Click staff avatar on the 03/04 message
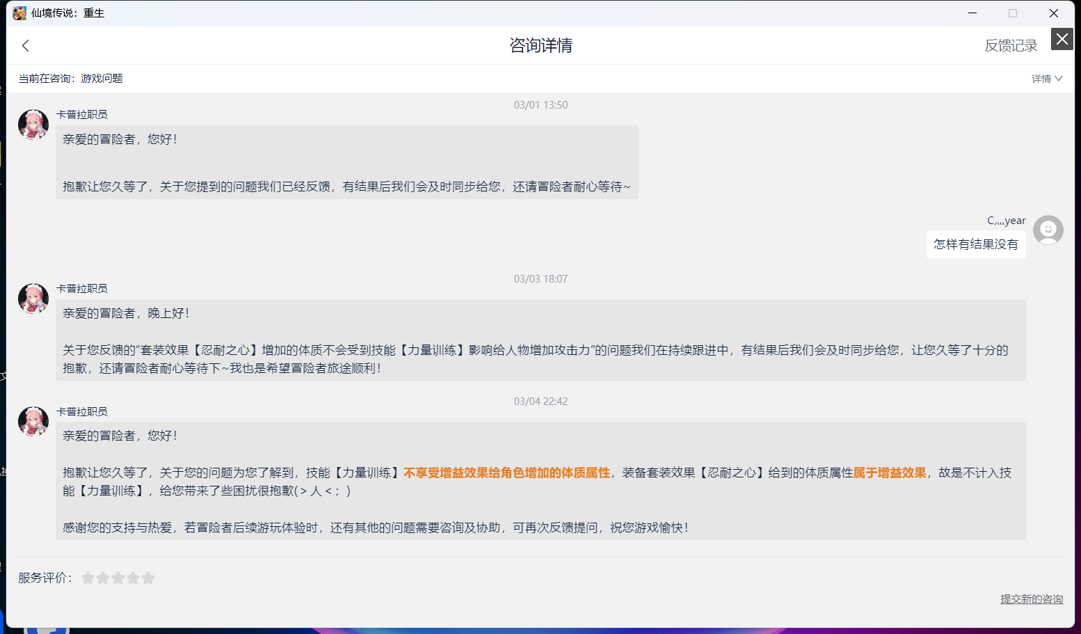The image size is (1081, 634). [x=33, y=422]
